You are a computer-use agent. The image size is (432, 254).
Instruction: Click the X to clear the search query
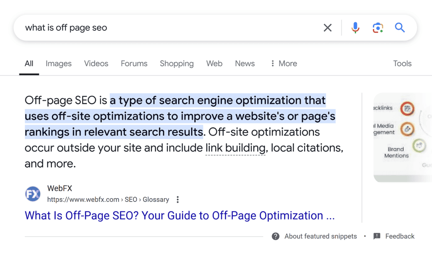coord(327,27)
